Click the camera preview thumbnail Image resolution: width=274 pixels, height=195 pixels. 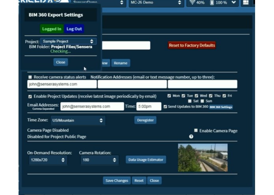[x=203, y=157]
